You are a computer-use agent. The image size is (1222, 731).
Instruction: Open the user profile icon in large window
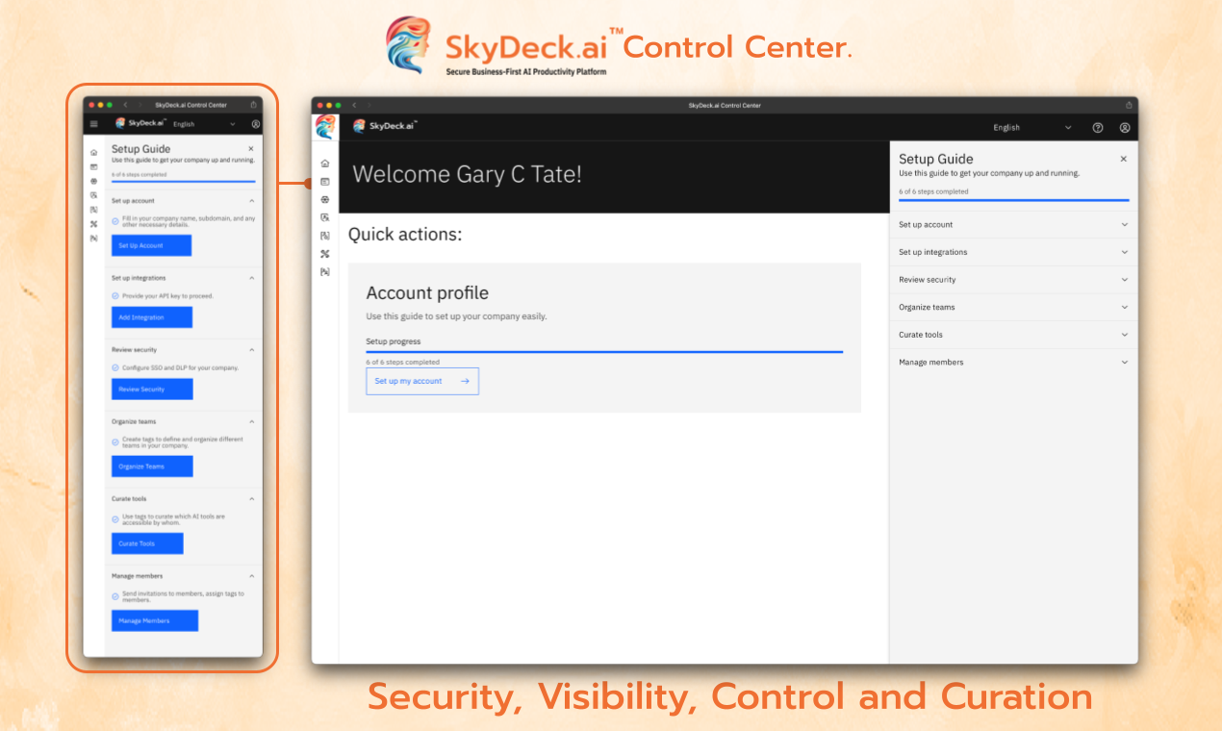(1125, 128)
